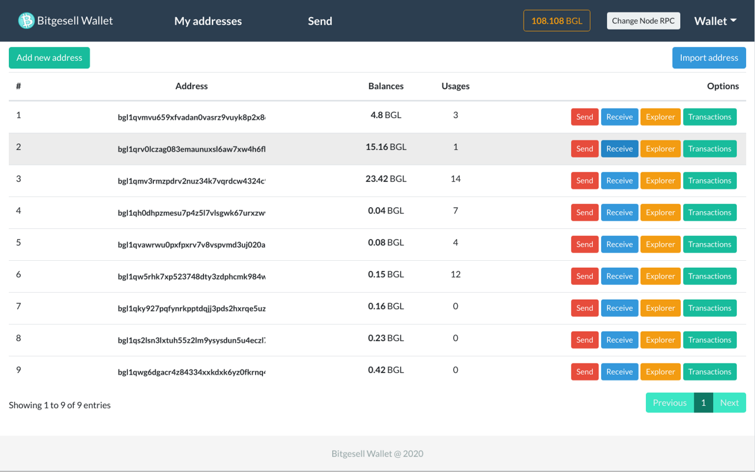Send from the 0.42 BGL address
Screen dimensions: 755x472
click(x=585, y=372)
